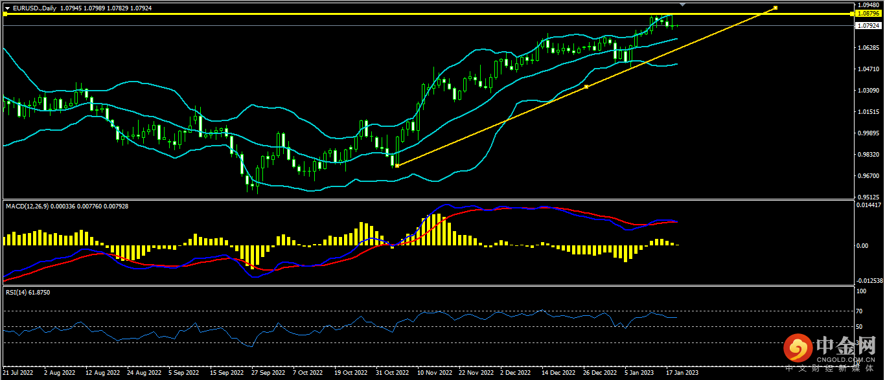Click the 0.96700 price scale value

(x=868, y=175)
